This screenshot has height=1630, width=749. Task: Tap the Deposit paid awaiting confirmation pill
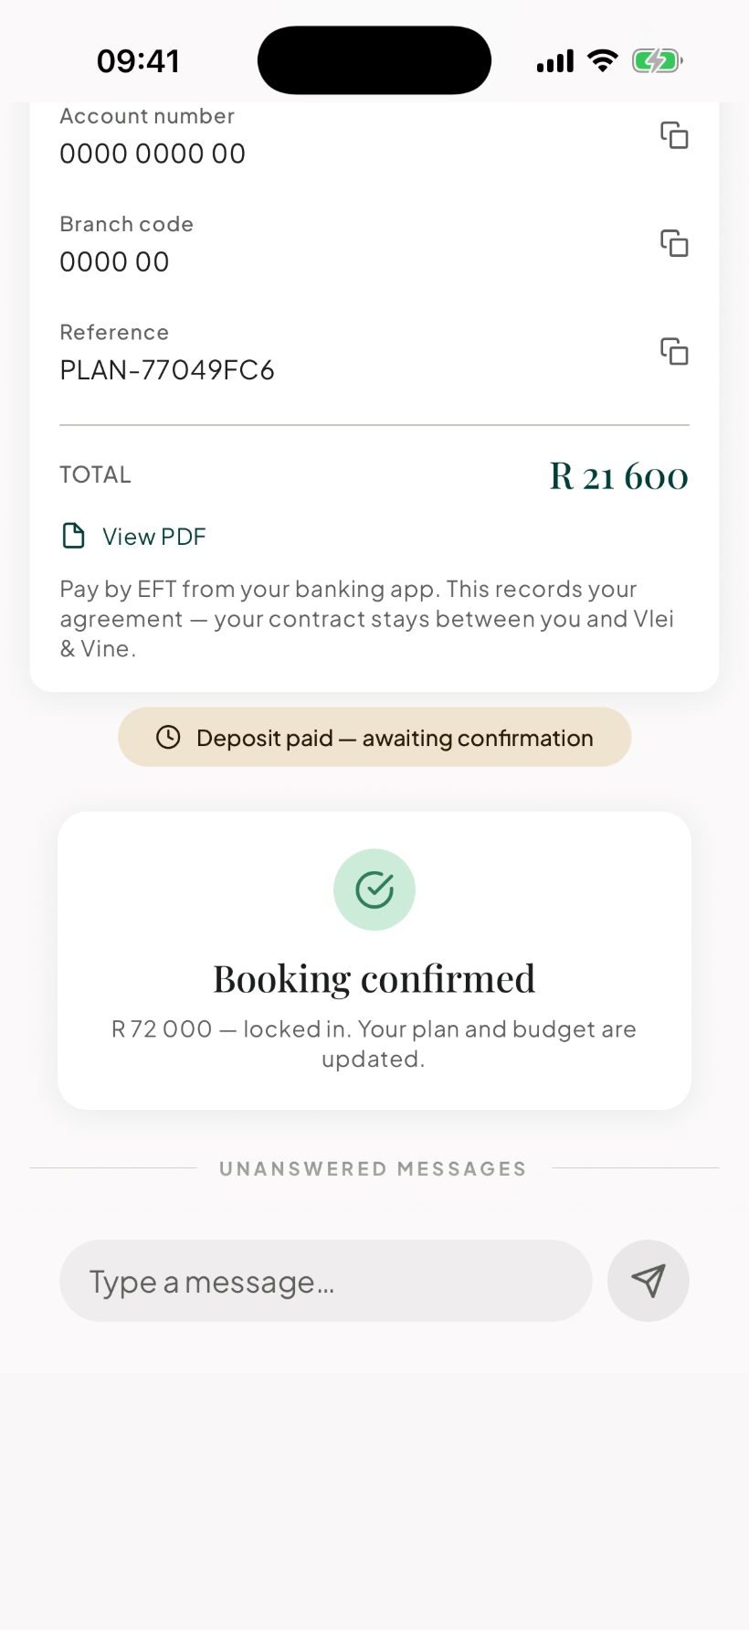click(374, 737)
